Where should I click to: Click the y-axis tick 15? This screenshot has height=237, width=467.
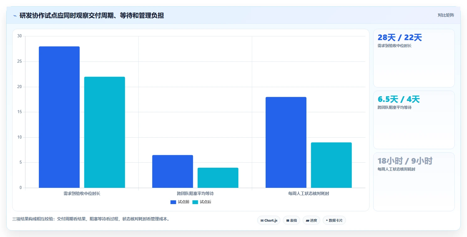point(19,112)
